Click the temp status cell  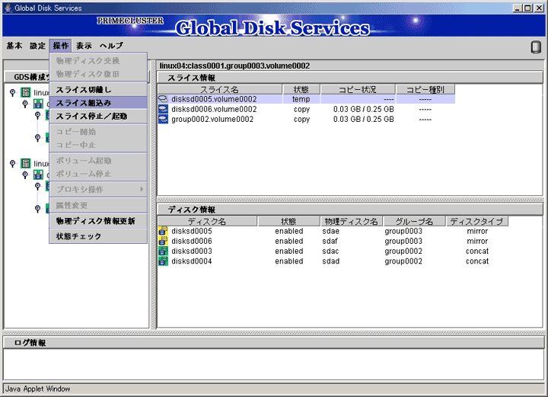pyautogui.click(x=301, y=99)
